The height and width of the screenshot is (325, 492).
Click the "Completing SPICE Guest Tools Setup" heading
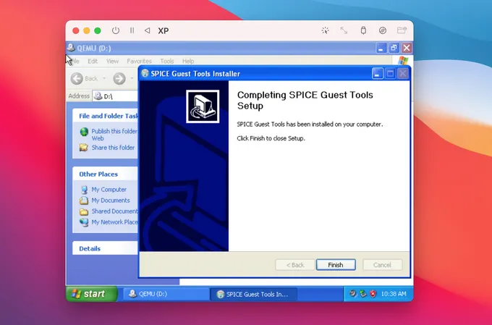(x=305, y=100)
